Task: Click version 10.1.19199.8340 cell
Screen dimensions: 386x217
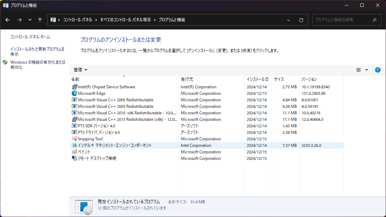Action: (x=316, y=87)
